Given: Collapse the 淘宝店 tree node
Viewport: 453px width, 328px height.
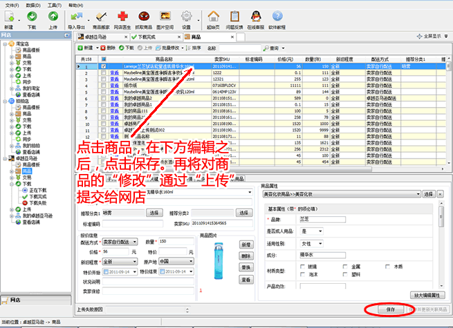Looking at the screenshot, I should [5, 44].
